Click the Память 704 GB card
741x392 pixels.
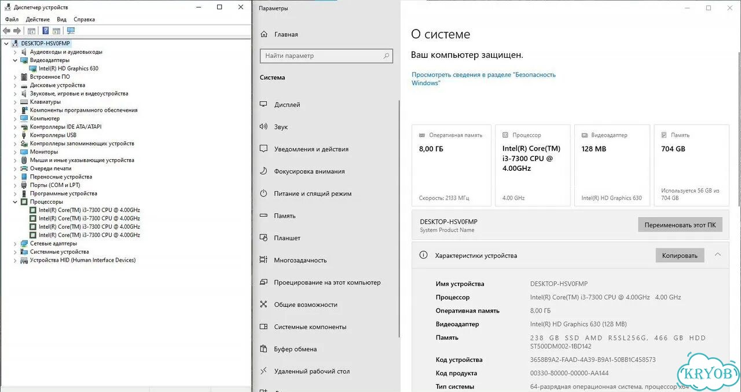click(691, 166)
